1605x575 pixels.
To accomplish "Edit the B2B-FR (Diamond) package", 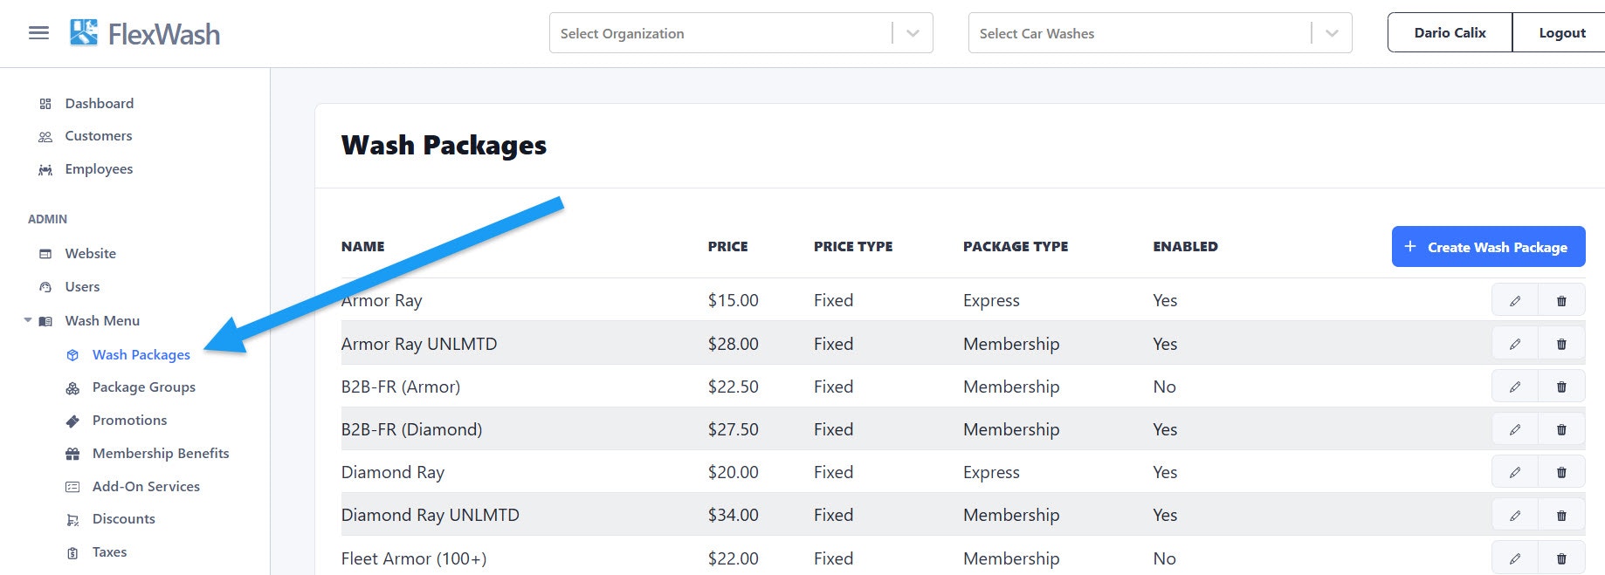I will click(1515, 429).
